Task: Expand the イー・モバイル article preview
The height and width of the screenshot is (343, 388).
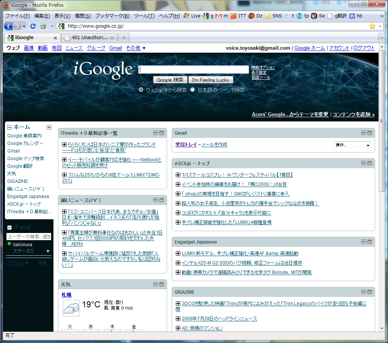Action: [x=64, y=160]
